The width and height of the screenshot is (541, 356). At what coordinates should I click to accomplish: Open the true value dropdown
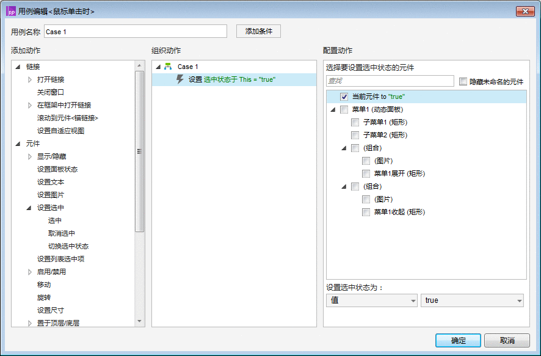tap(472, 300)
